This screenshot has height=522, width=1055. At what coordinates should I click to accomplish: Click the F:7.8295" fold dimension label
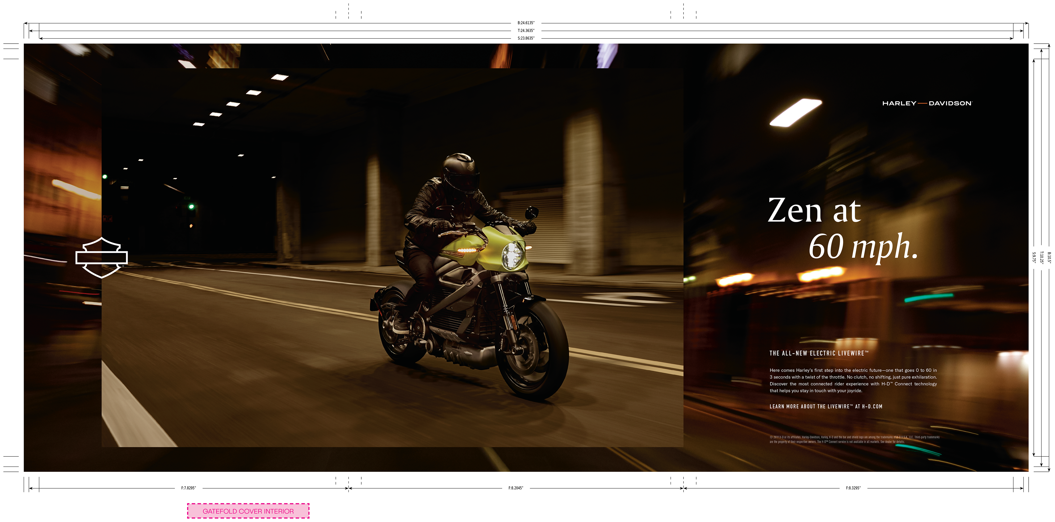tap(188, 488)
